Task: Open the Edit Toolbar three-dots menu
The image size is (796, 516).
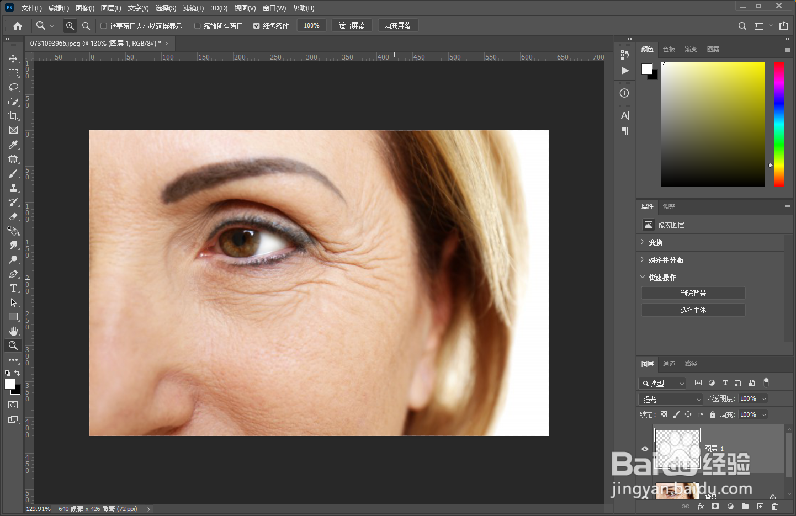Action: 13,360
